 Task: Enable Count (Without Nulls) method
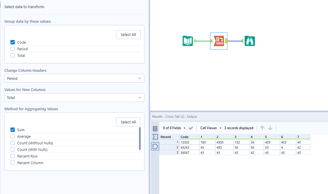[12, 143]
